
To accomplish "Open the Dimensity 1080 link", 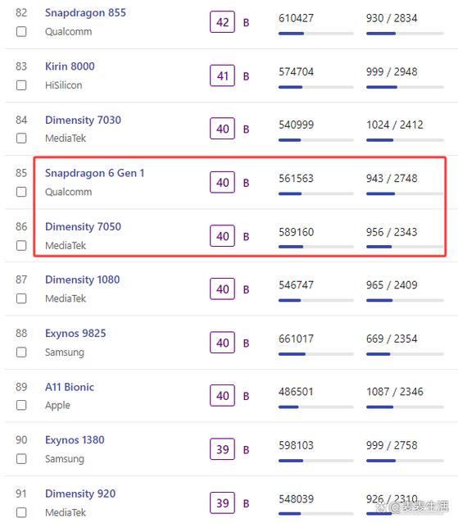I will (82, 280).
